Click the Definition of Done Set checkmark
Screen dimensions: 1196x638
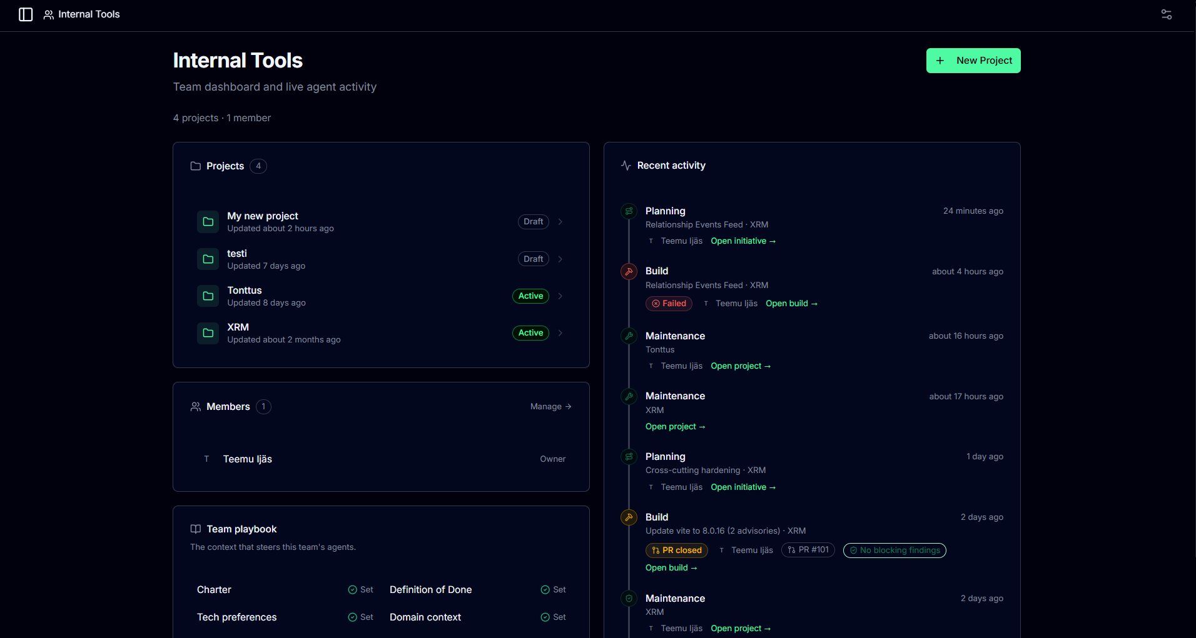coord(545,590)
